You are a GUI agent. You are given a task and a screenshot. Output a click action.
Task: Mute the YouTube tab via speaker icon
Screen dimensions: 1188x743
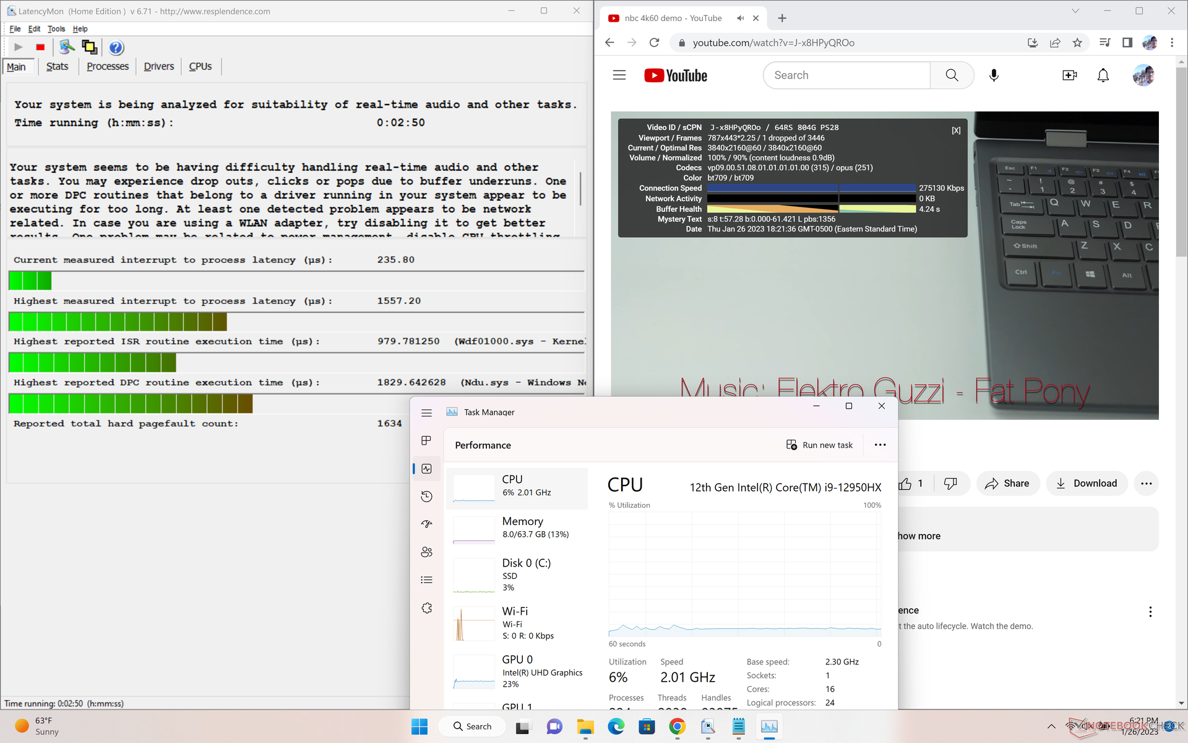[x=740, y=19]
